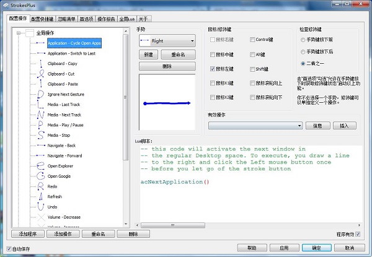This screenshot has height=257, width=372.
Task: Click the Clipboard - Cut gesture icon
Action: [41, 74]
